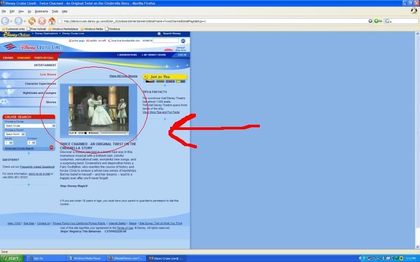Open the Forward history dropdown arrow
This screenshot has height=262, width=420.
pos(25,21)
